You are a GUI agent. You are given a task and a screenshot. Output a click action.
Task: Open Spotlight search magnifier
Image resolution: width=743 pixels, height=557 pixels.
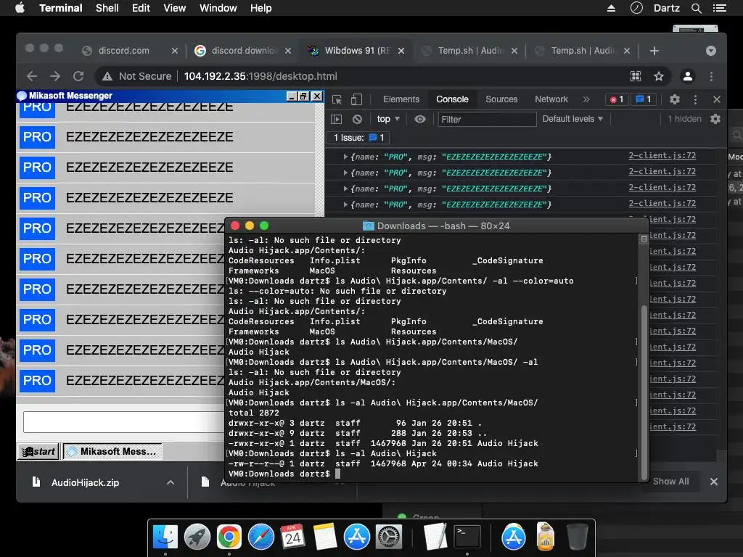coord(696,8)
